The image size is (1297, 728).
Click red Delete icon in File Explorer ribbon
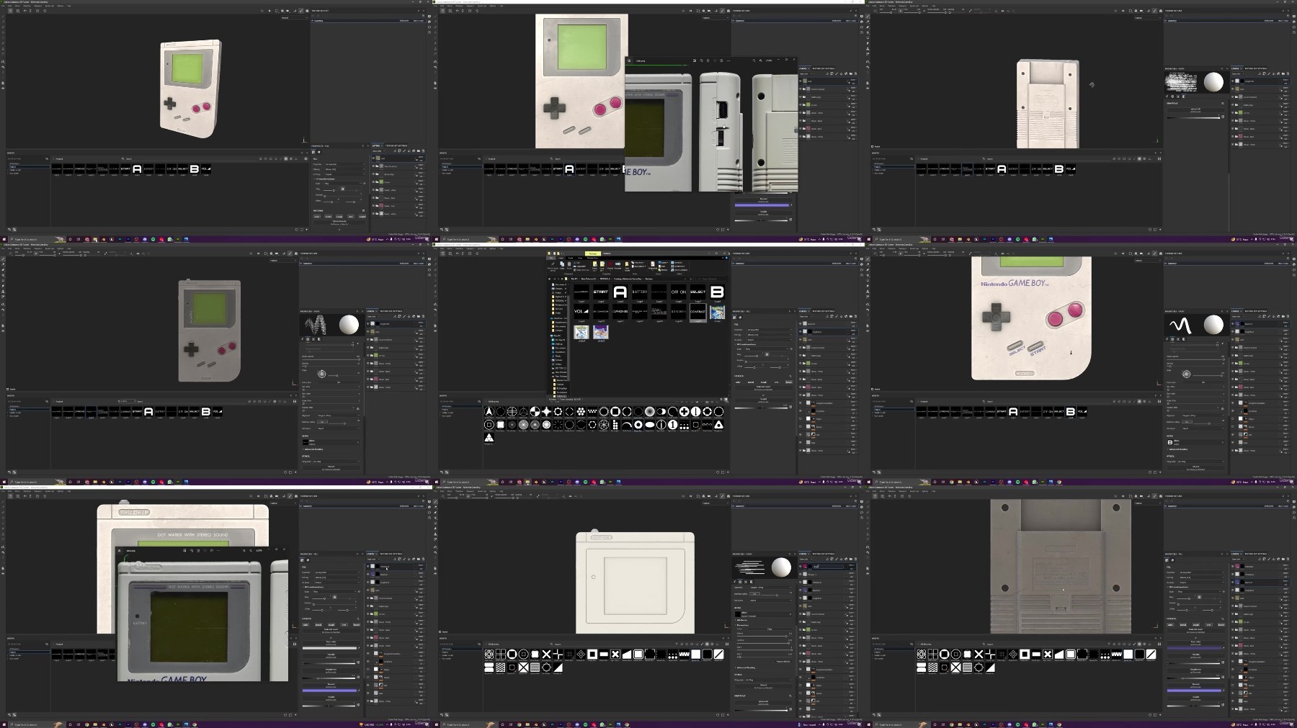[x=610, y=265]
